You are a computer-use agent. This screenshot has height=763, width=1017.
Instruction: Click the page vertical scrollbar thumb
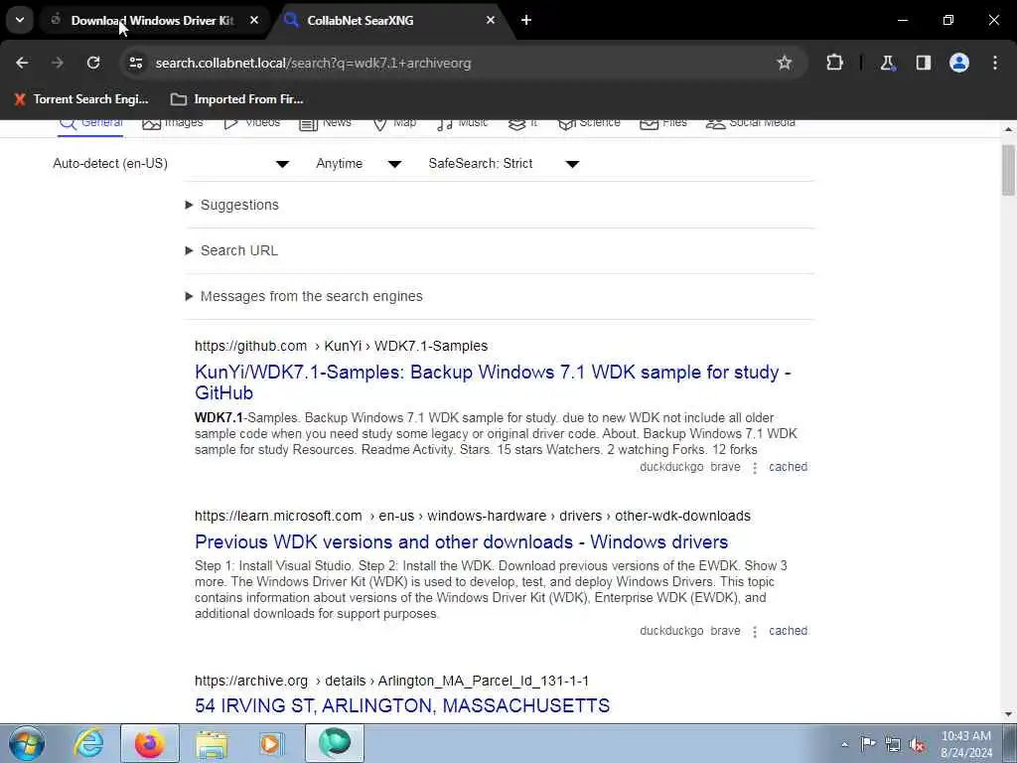1008,170
